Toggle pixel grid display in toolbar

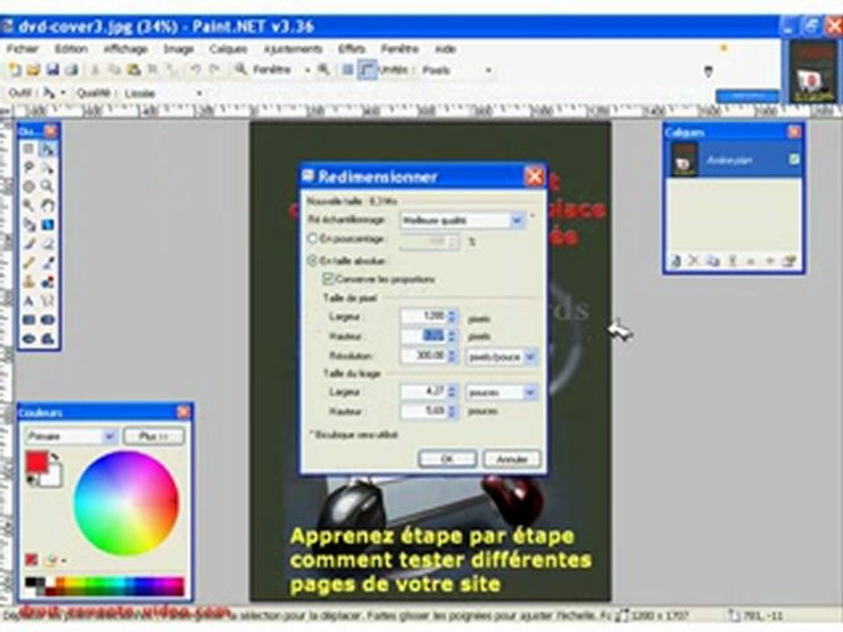point(349,70)
